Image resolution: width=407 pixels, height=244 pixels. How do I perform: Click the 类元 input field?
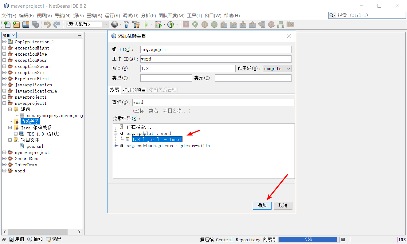coord(253,78)
